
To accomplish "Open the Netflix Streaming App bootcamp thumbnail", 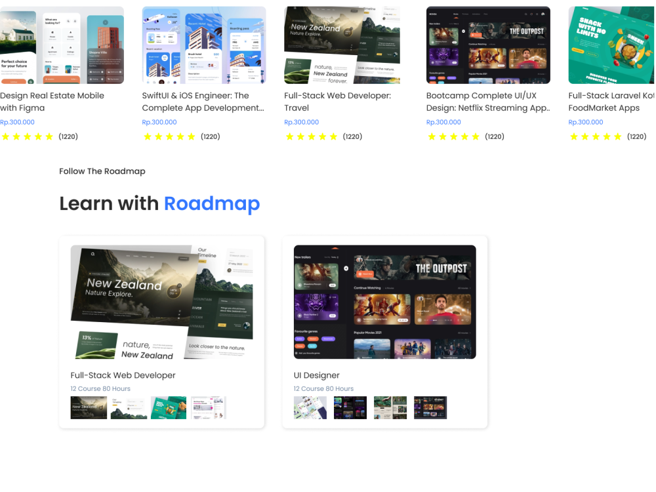I will [x=488, y=45].
